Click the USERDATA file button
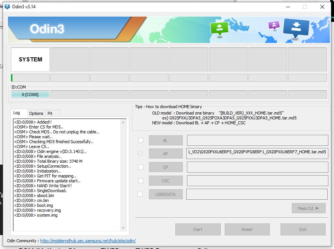334x249 pixels. point(166,194)
